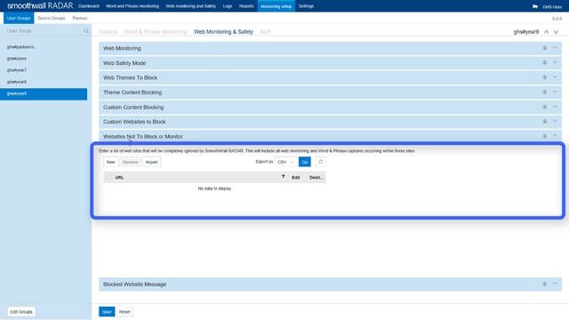Switch to the Device Groups tab
The width and height of the screenshot is (569, 320).
coord(52,18)
